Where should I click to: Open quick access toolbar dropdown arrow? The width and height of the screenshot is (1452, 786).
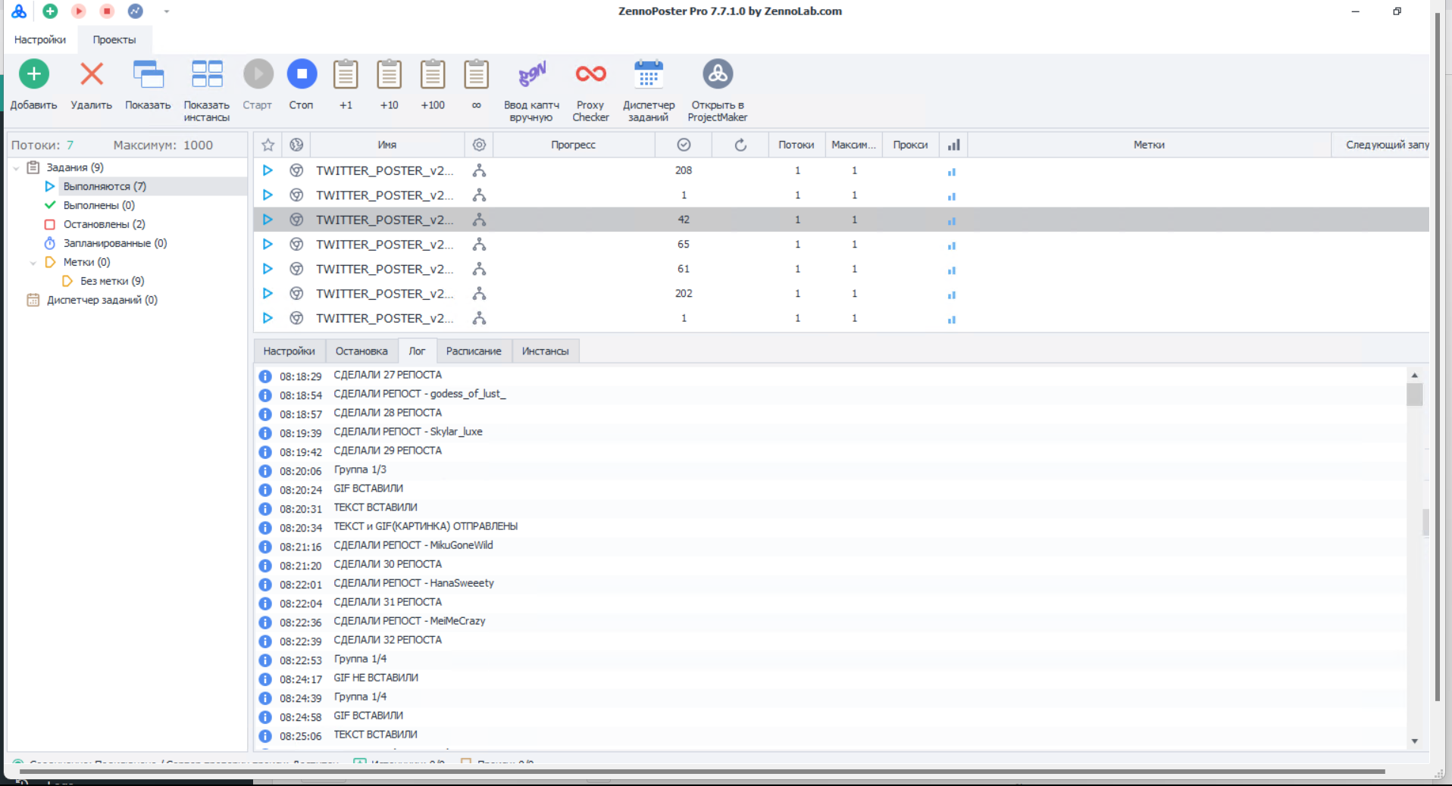[167, 11]
